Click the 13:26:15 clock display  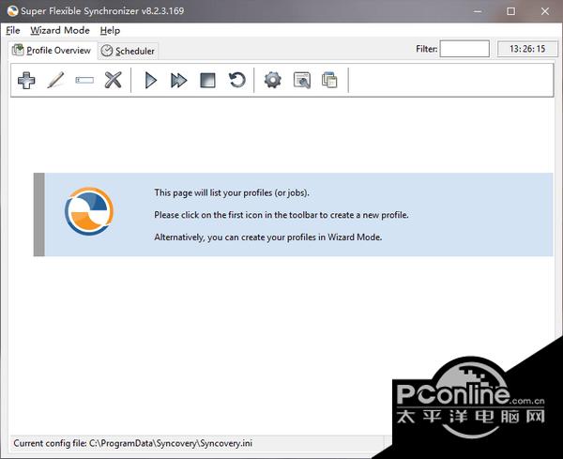(527, 49)
